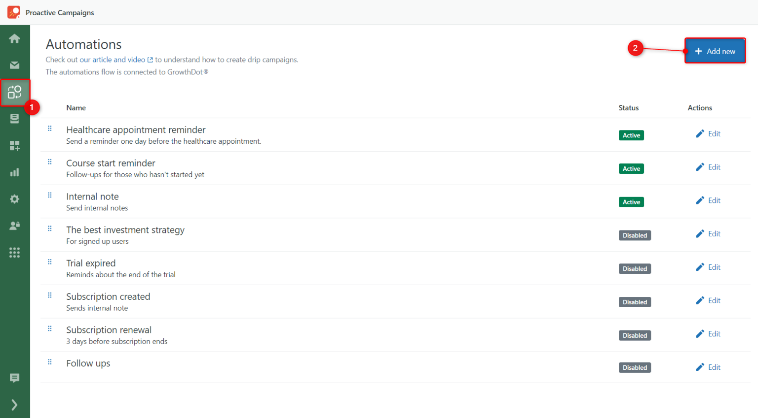The height and width of the screenshot is (418, 758).
Task: Click the Add new button
Action: tap(715, 51)
